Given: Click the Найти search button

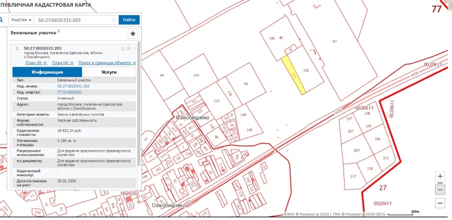Looking at the screenshot, I should [129, 20].
